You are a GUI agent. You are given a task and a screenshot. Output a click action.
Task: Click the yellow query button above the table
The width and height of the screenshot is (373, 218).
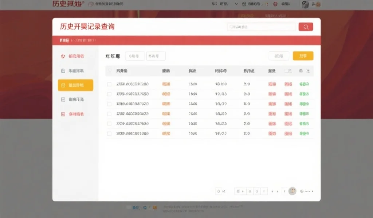303,56
